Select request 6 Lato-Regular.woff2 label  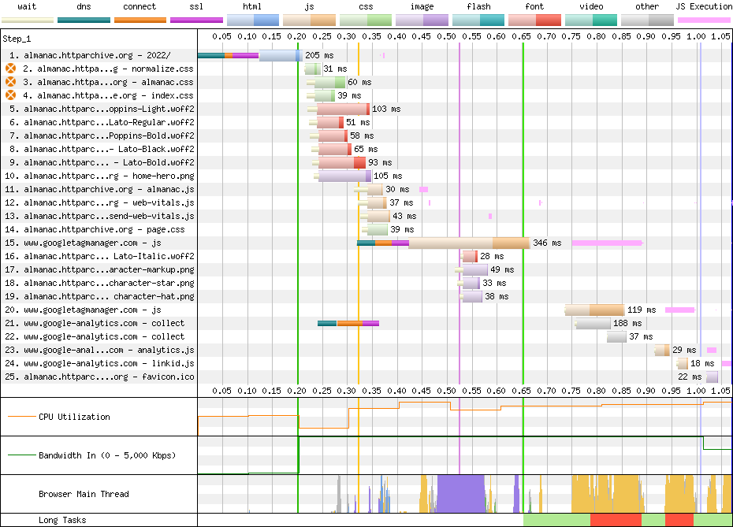pyautogui.click(x=102, y=122)
